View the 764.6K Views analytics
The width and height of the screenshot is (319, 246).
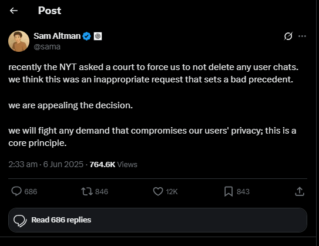coord(113,164)
